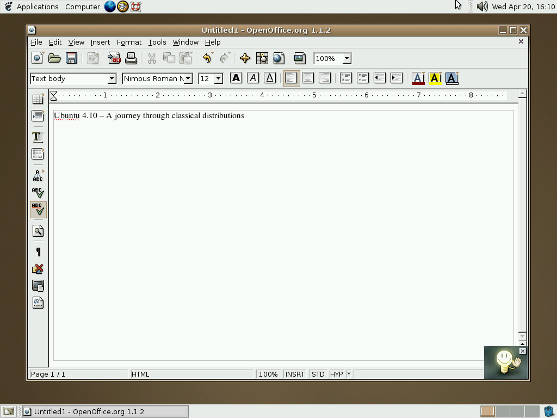Select the Insert Table icon in the sidebar

38,99
